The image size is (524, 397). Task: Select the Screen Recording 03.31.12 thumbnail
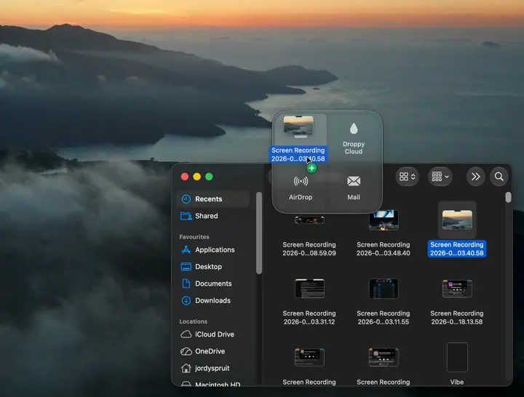(x=309, y=289)
